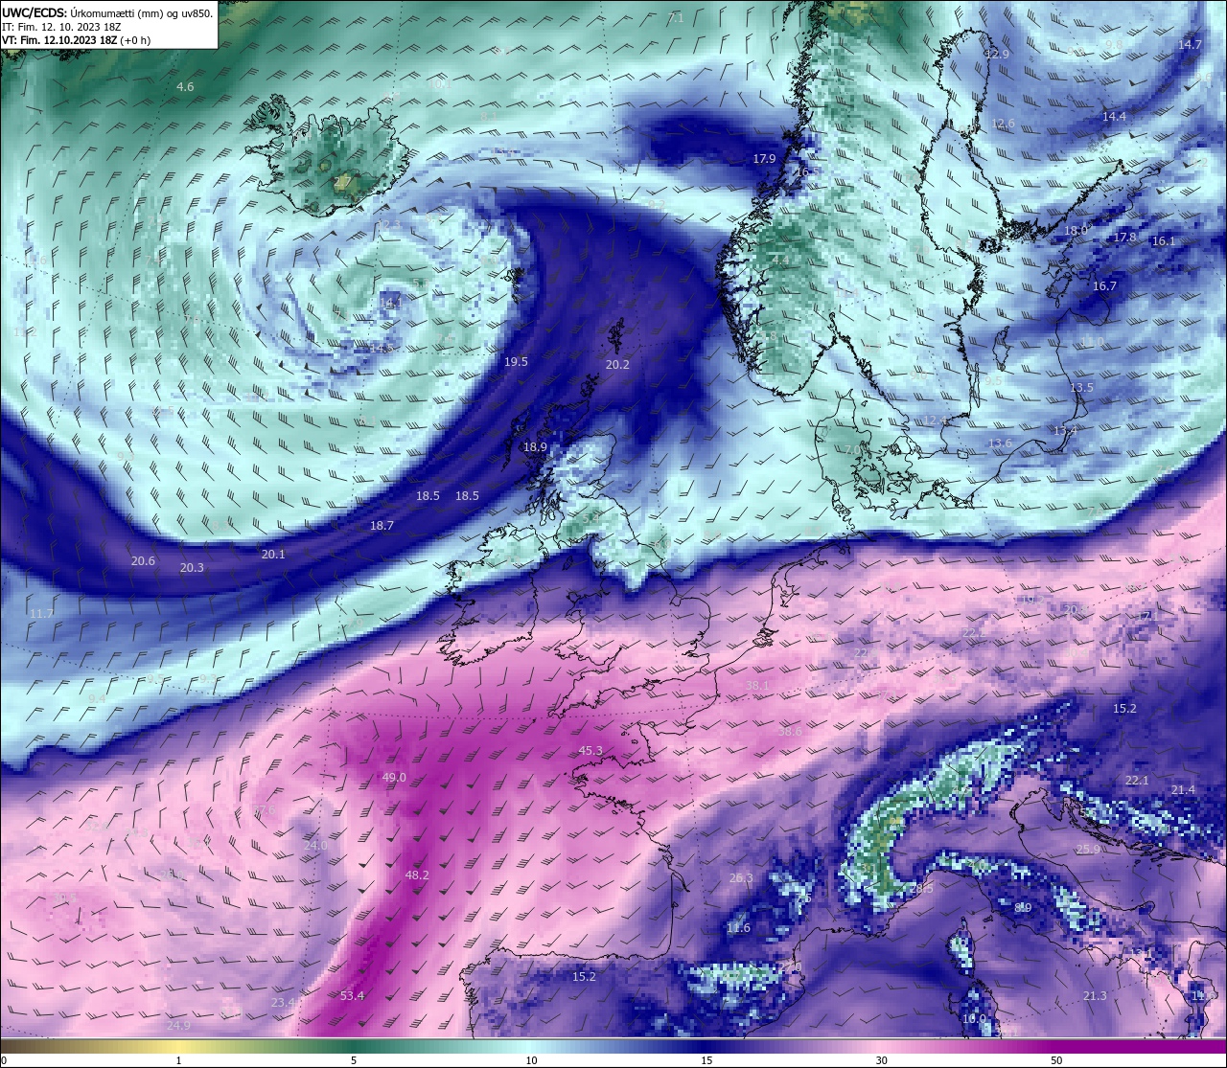Click the 25.9 value label
This screenshot has width=1227, height=1068.
tap(1088, 849)
